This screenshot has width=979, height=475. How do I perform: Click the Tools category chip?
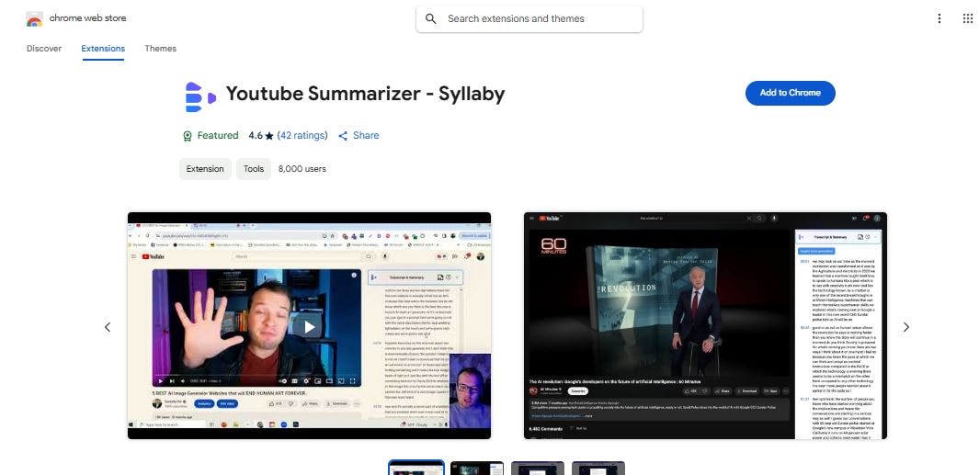pos(254,168)
